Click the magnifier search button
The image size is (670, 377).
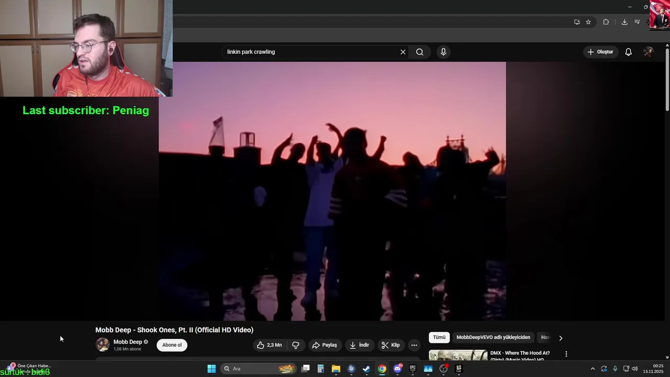tap(420, 52)
